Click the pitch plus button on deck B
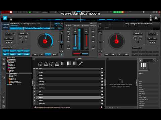Viewport: 161px width, 120px height. pos(101,52)
